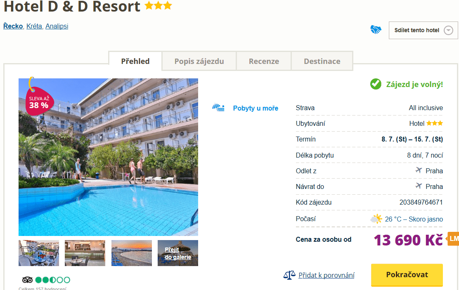Select the Destinace tab

pyautogui.click(x=322, y=61)
